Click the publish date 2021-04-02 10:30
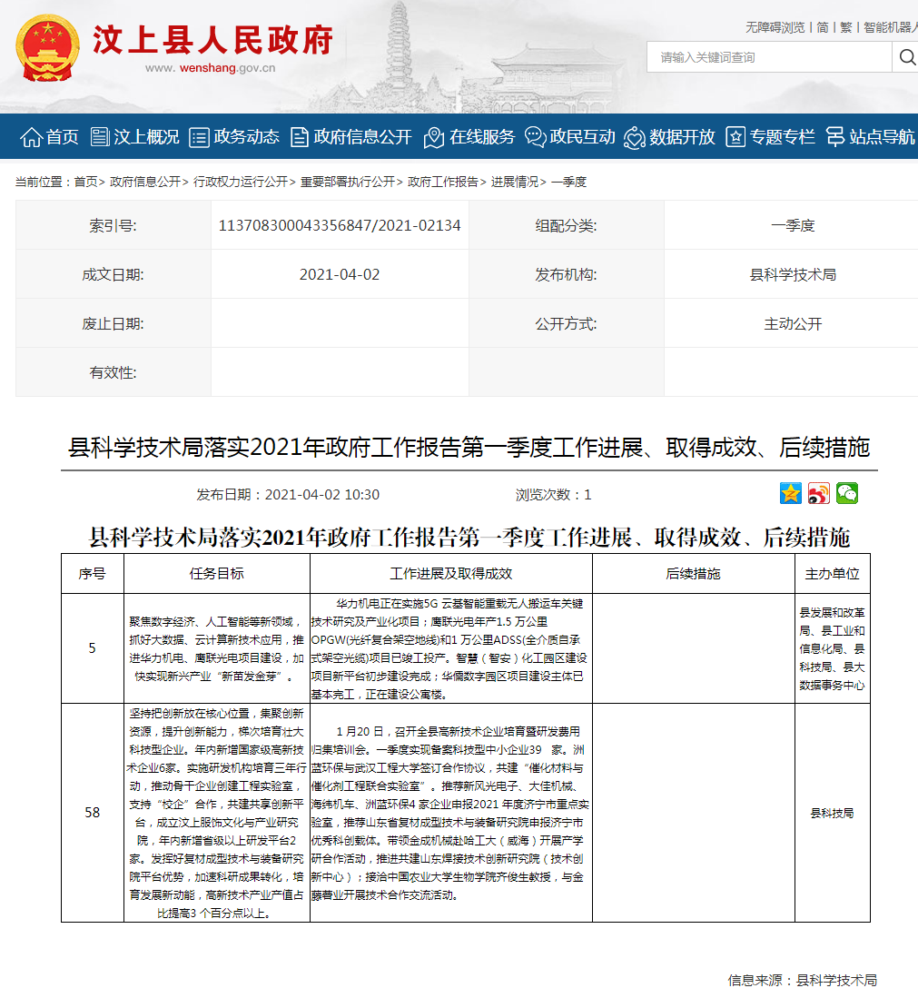Image resolution: width=918 pixels, height=988 pixels. pyautogui.click(x=288, y=495)
